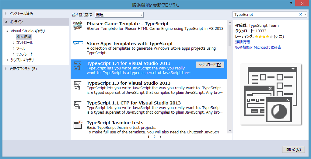Click the large extension preview image
This screenshot has width=311, height=159.
click(x=271, y=94)
